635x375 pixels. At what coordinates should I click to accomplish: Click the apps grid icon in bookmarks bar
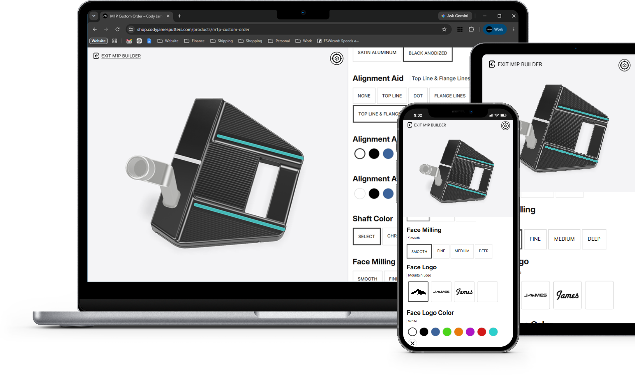coord(115,41)
